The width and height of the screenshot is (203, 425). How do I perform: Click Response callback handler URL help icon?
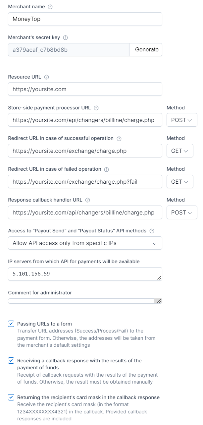pos(88,200)
